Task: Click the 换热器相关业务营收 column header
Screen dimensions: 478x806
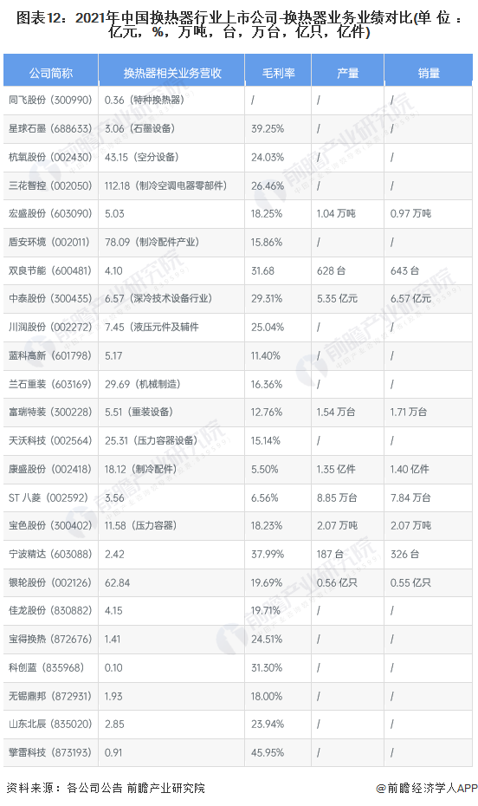Action: coord(171,73)
